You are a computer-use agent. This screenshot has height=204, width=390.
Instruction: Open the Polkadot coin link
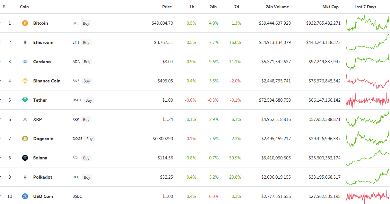[x=43, y=177]
